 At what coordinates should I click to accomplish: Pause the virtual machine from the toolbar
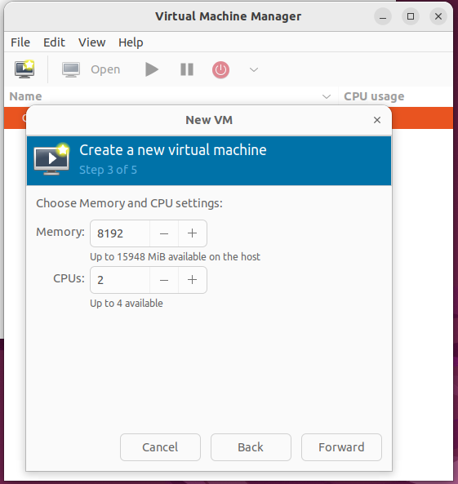click(x=187, y=69)
